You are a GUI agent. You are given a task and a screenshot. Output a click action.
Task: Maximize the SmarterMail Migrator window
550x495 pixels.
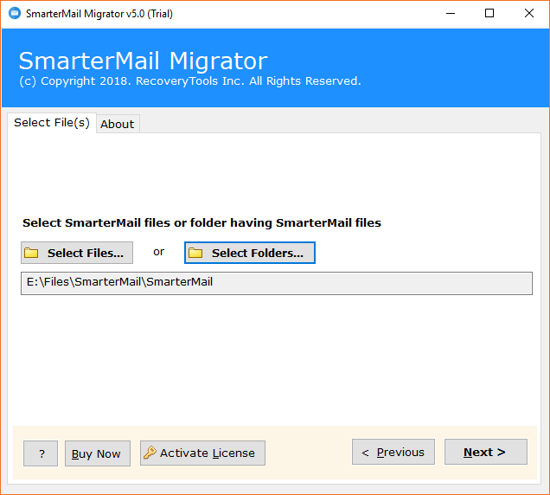(x=489, y=13)
